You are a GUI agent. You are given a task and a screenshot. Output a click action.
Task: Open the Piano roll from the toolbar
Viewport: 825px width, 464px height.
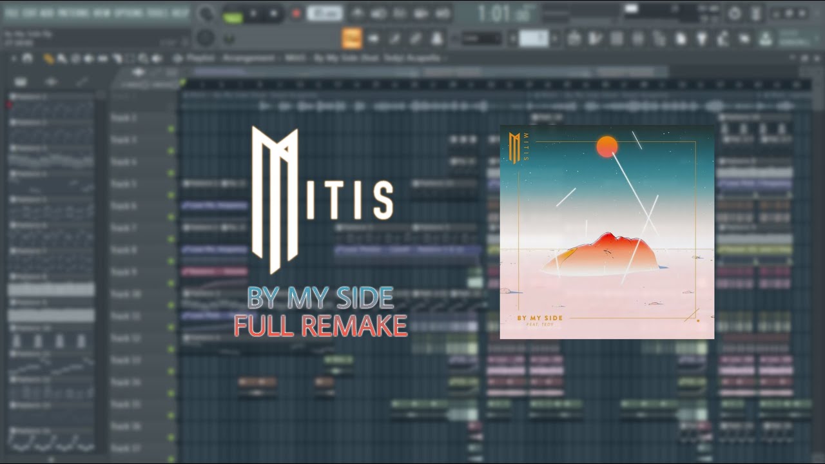coord(595,39)
